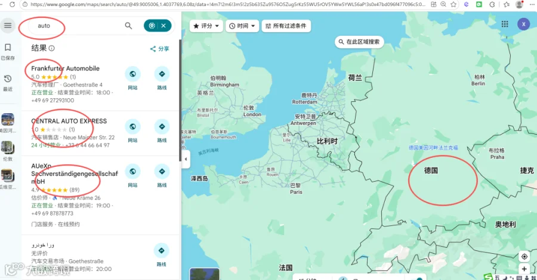Click the 柏林 Berlin label on the map
The height and width of the screenshot is (280, 537).
pyautogui.click(x=479, y=80)
